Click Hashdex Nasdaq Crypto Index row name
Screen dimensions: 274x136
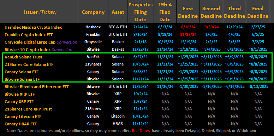pyautogui.click(x=33, y=27)
